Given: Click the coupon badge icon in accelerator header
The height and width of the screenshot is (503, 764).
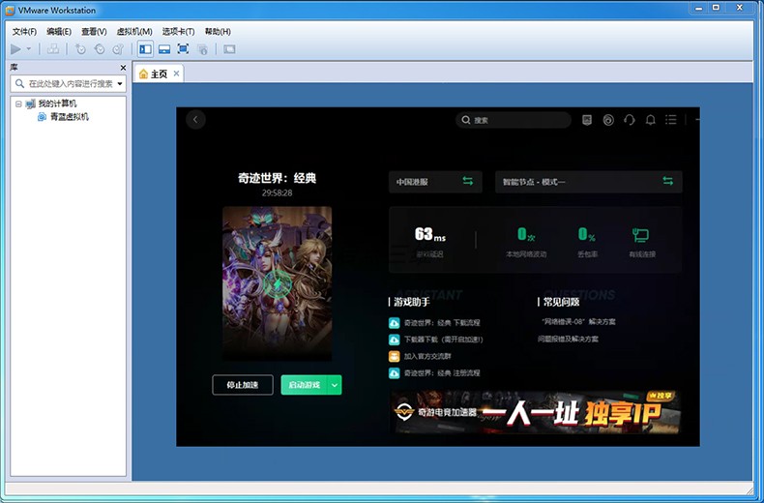Looking at the screenshot, I should point(587,120).
